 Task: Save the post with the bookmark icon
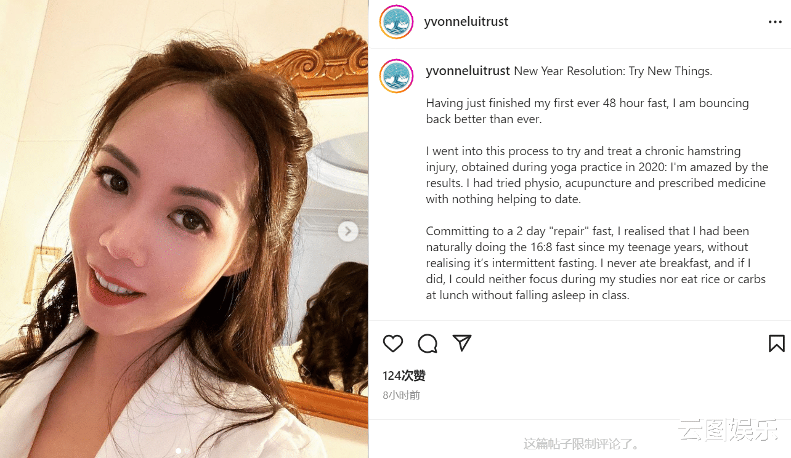[x=776, y=343]
